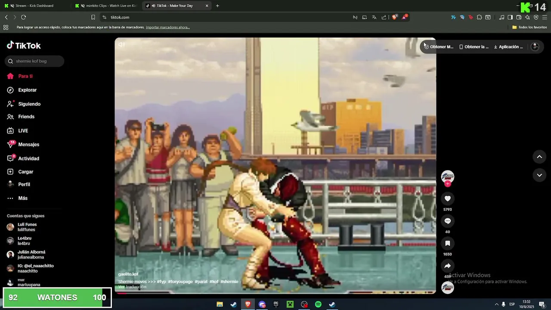Open Brave Shields lion icon
551x310 pixels.
coord(395,17)
